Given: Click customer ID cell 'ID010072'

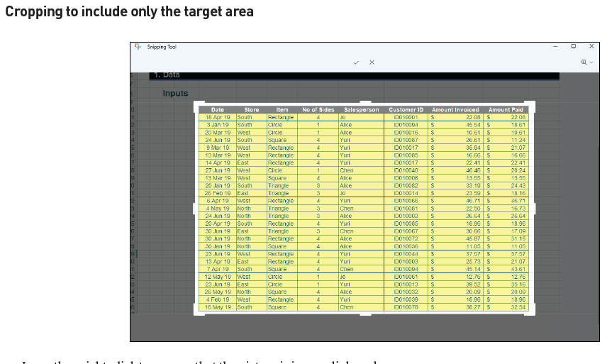Looking at the screenshot, I should tap(406, 238).
